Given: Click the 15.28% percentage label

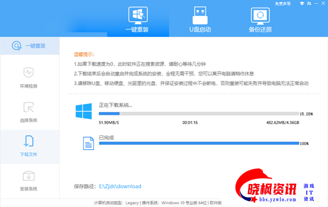Looking at the screenshot, I should pos(306,114).
